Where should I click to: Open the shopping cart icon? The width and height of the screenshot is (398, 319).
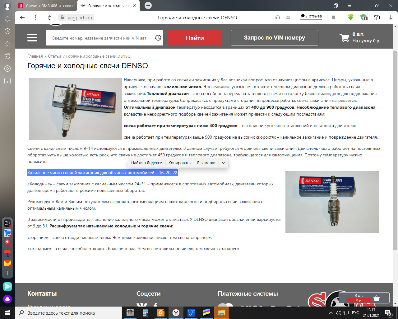345,38
